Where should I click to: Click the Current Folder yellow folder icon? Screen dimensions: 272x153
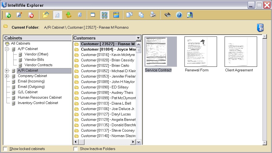click(x=5, y=26)
